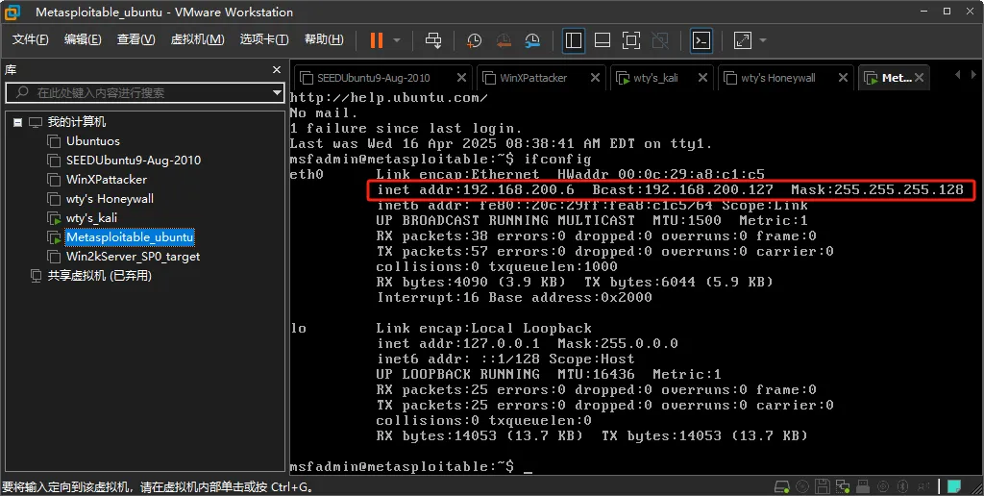This screenshot has width=984, height=496.
Task: Select 共享虚拟机 (已弃用) entry
Action: coord(100,276)
